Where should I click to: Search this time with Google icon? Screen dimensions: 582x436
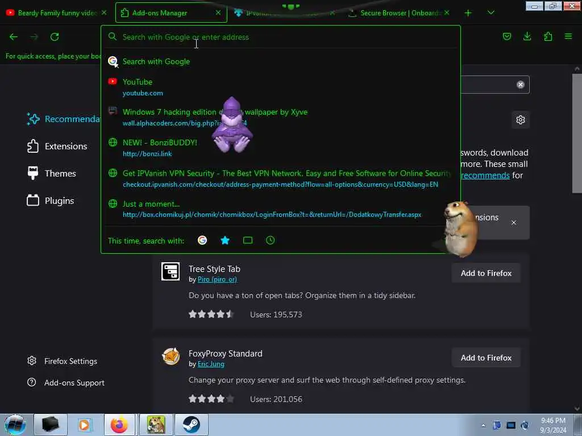click(202, 240)
